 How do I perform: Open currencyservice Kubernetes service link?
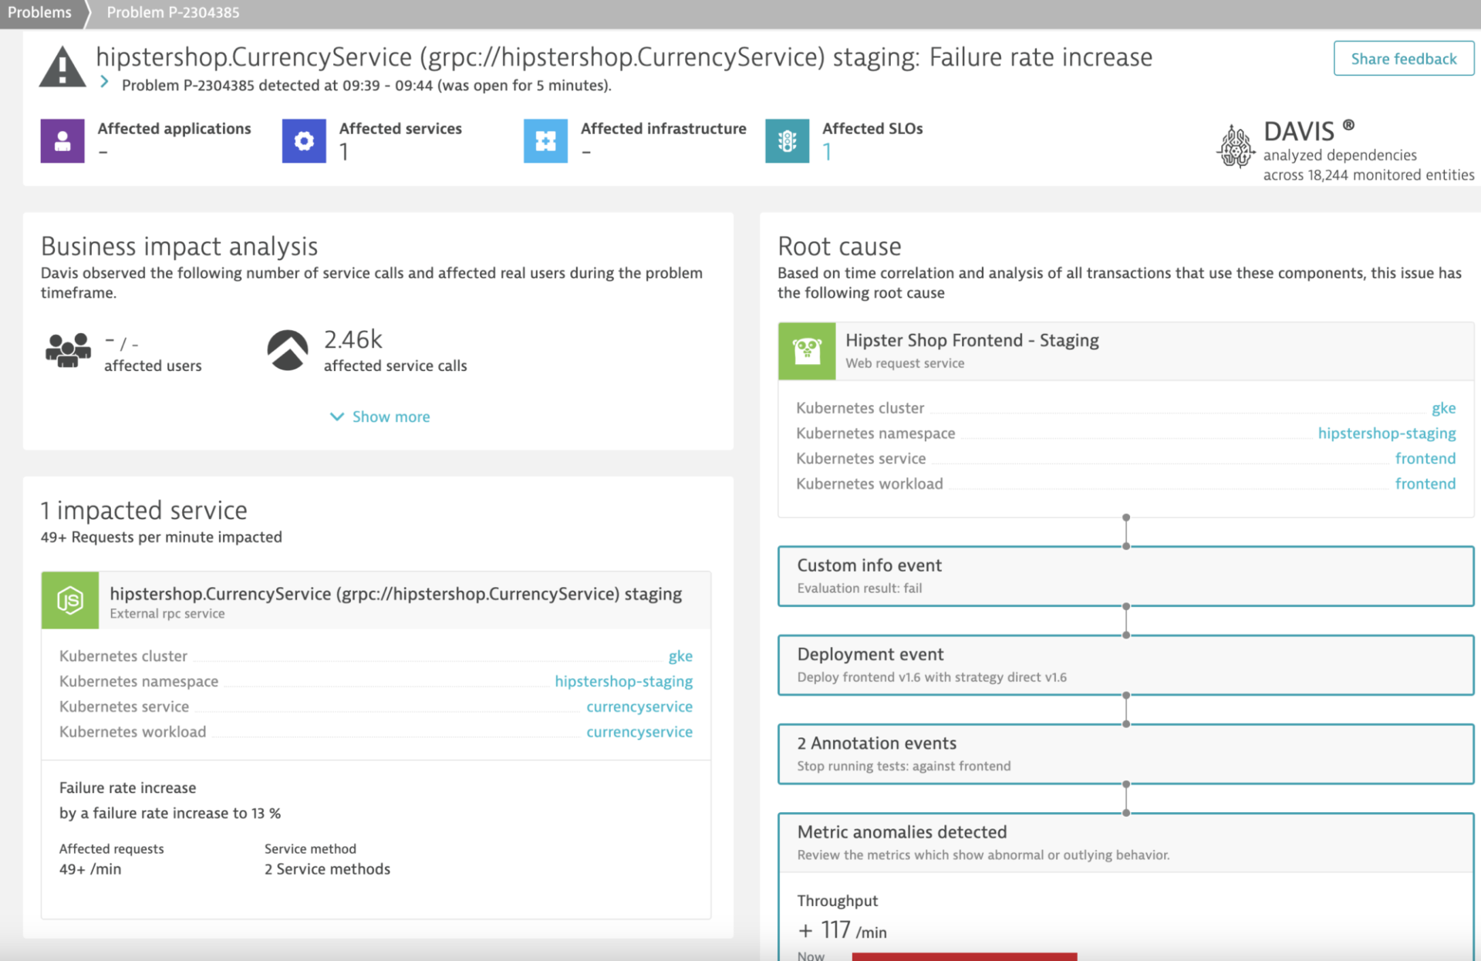pos(639,706)
